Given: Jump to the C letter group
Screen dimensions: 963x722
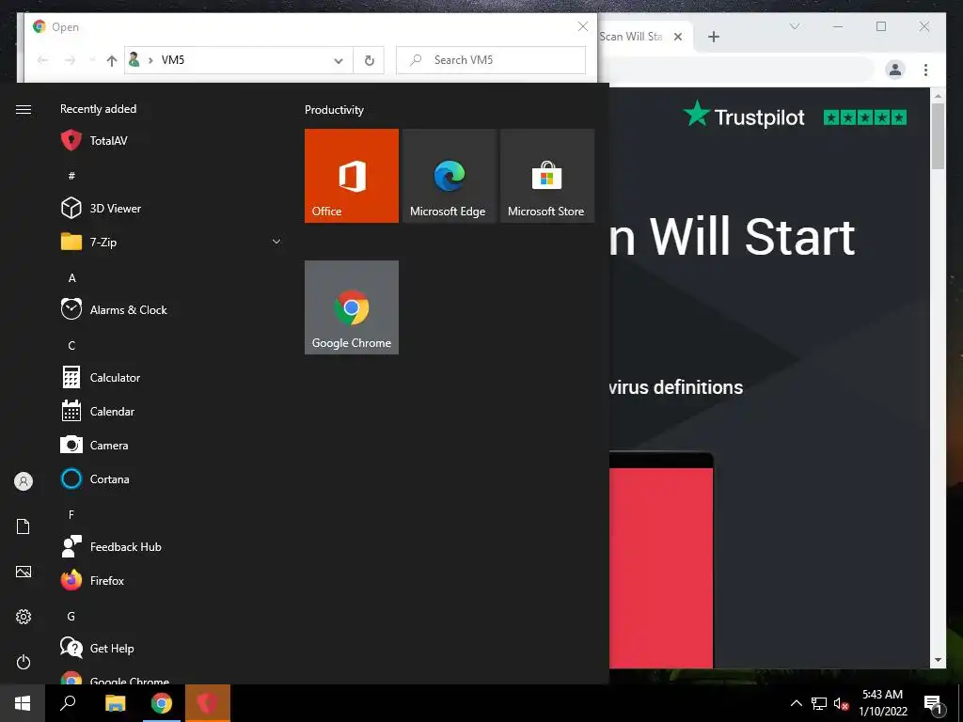Looking at the screenshot, I should [71, 346].
